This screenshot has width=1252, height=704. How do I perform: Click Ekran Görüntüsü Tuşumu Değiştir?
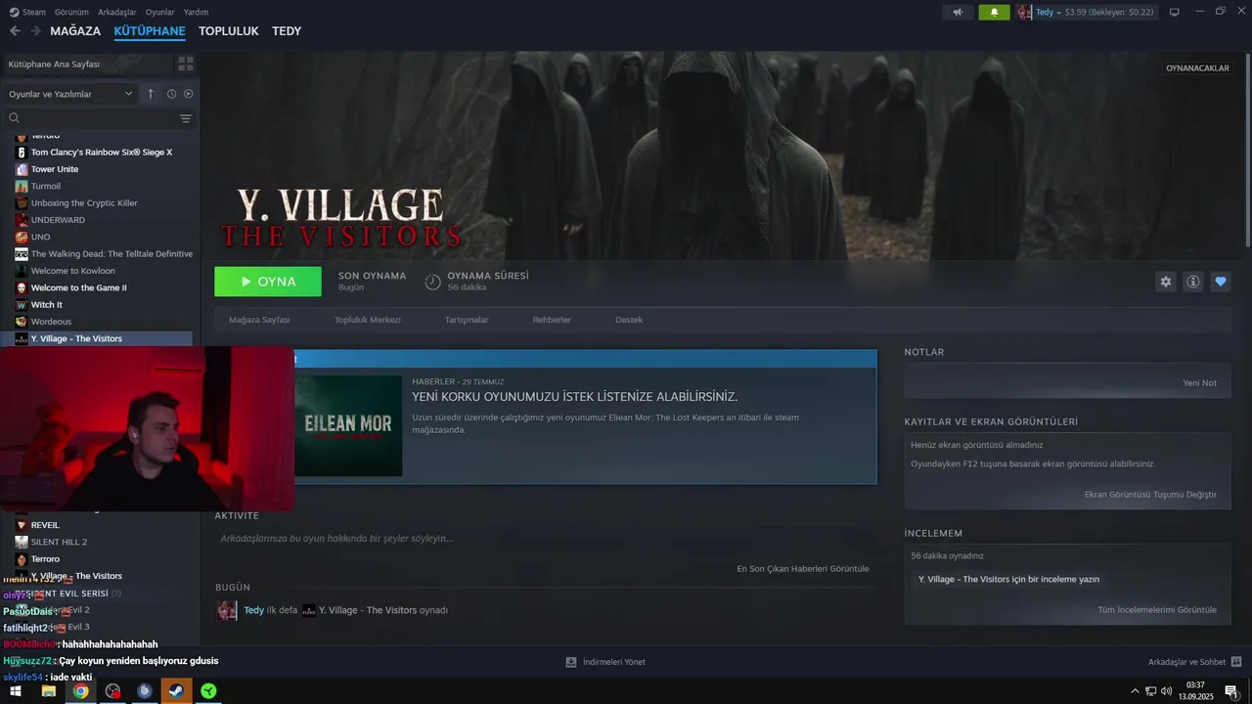(1150, 495)
